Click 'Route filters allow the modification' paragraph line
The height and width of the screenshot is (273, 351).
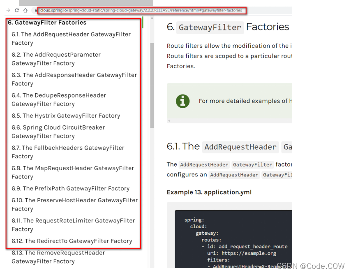229,46
